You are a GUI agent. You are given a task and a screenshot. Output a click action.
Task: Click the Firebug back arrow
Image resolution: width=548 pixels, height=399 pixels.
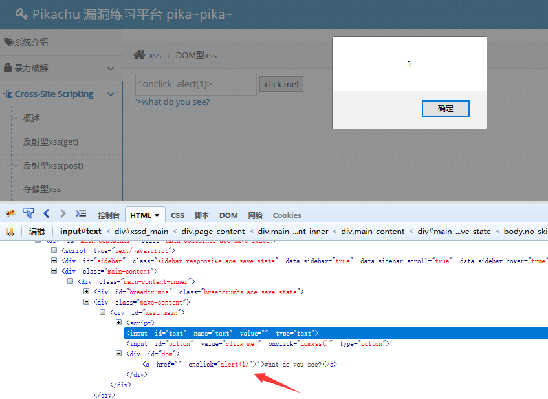point(47,213)
